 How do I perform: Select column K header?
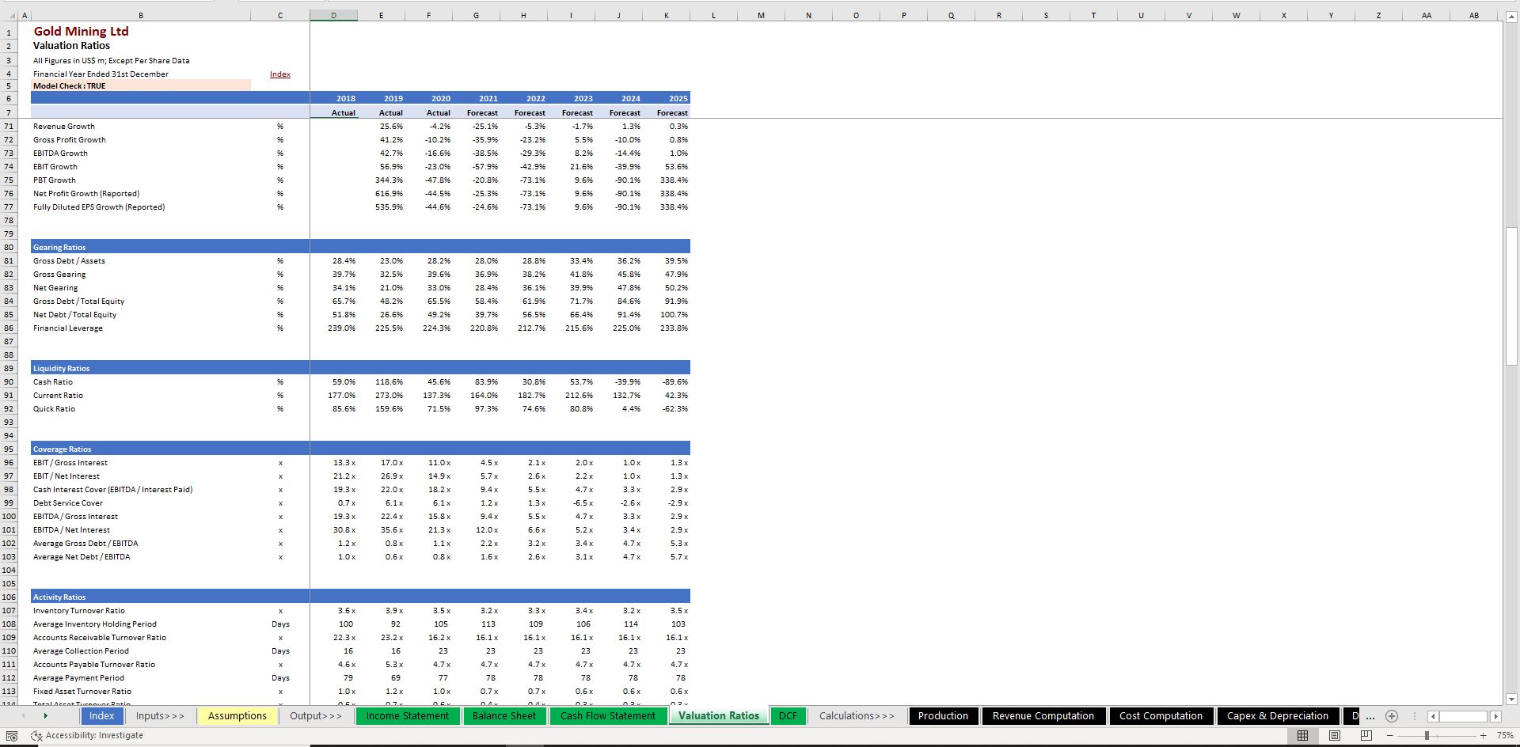click(x=667, y=15)
